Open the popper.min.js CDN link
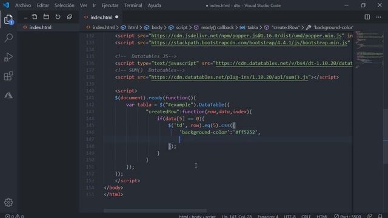Viewport: 388px width, 218px height. tap(247, 36)
